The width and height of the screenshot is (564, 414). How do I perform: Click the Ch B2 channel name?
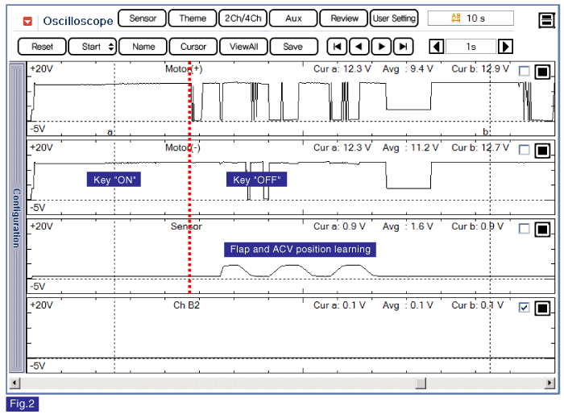pyautogui.click(x=186, y=305)
